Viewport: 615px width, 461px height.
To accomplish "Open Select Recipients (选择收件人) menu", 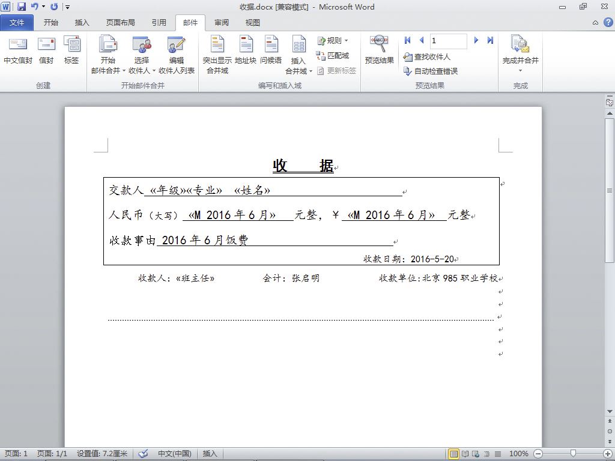I will [x=142, y=55].
